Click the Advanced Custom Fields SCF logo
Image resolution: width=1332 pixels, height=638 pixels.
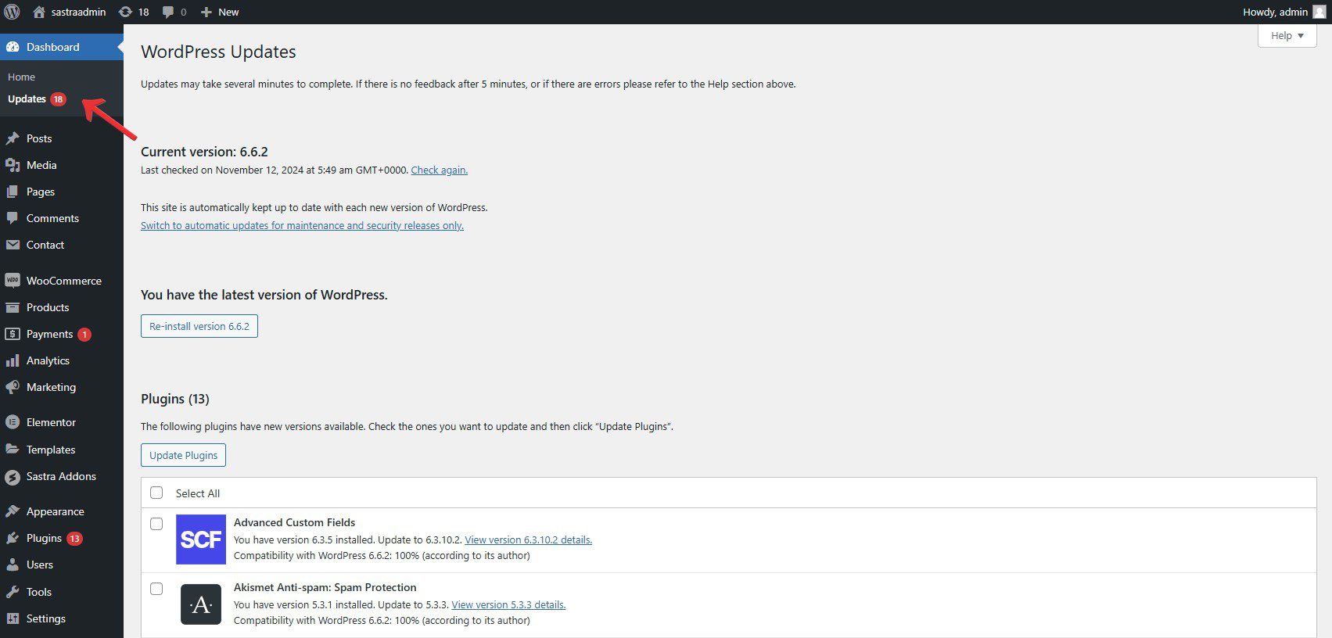click(x=201, y=539)
